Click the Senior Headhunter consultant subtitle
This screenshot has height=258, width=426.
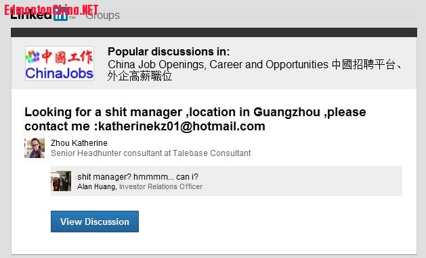[x=151, y=153]
